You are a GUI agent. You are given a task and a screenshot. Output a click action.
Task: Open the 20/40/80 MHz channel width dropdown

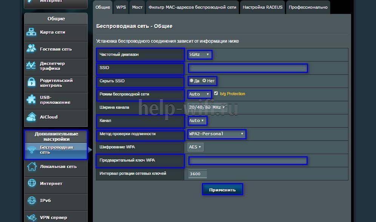[207, 107]
